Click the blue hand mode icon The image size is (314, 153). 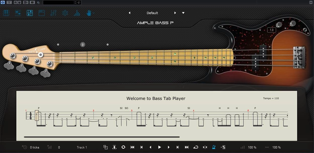point(89,13)
